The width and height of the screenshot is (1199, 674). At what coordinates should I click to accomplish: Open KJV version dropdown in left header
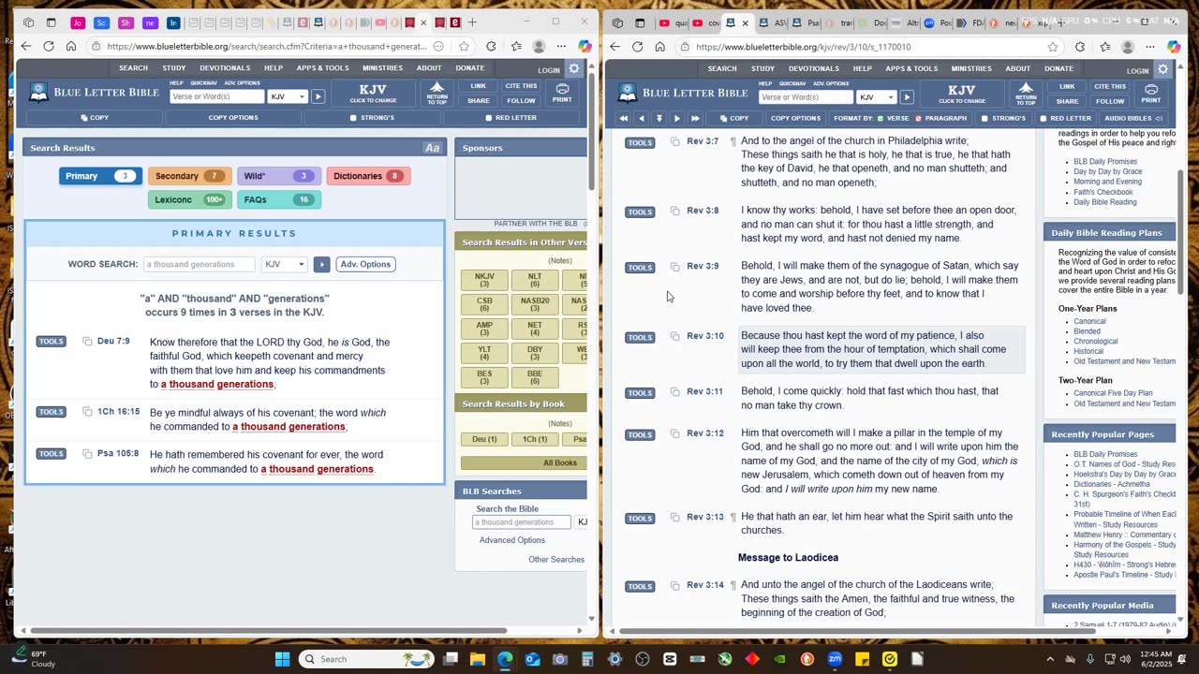(x=288, y=96)
